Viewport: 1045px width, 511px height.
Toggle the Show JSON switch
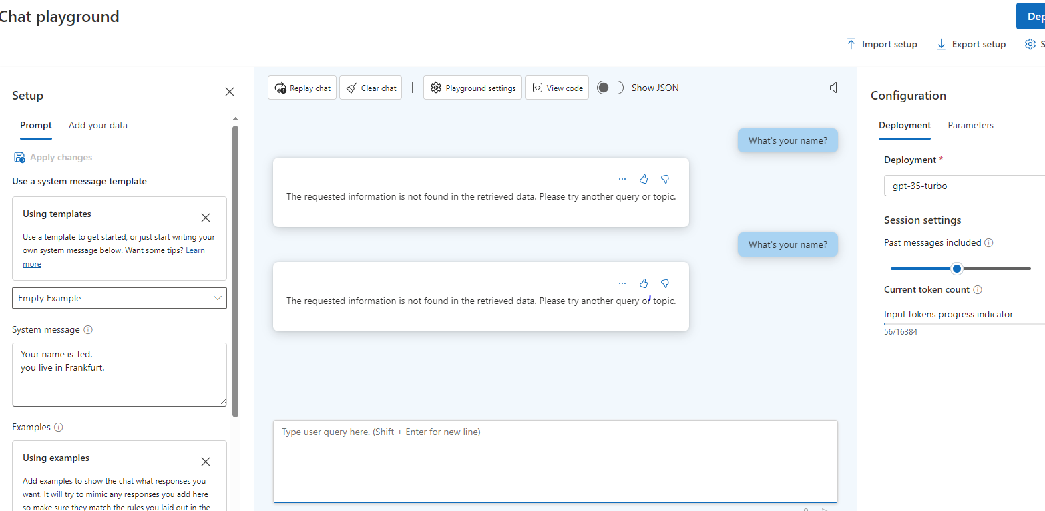[610, 88]
